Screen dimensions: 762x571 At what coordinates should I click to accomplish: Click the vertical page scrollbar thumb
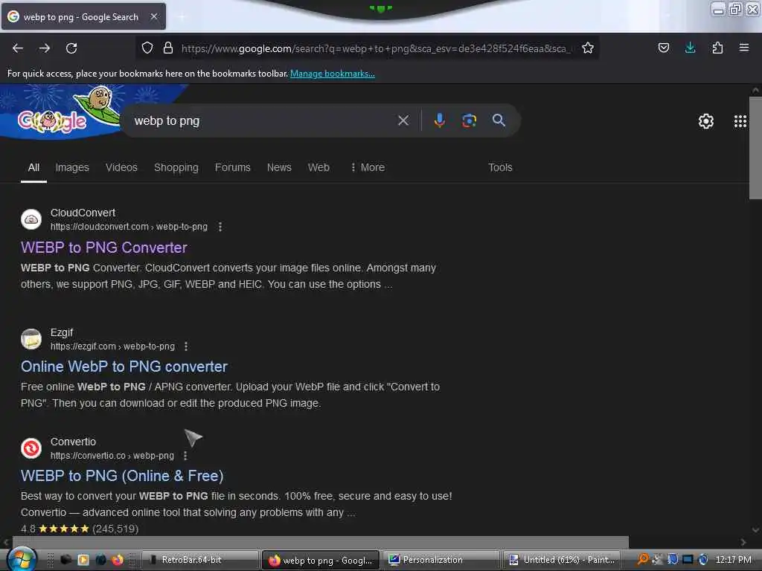point(755,148)
